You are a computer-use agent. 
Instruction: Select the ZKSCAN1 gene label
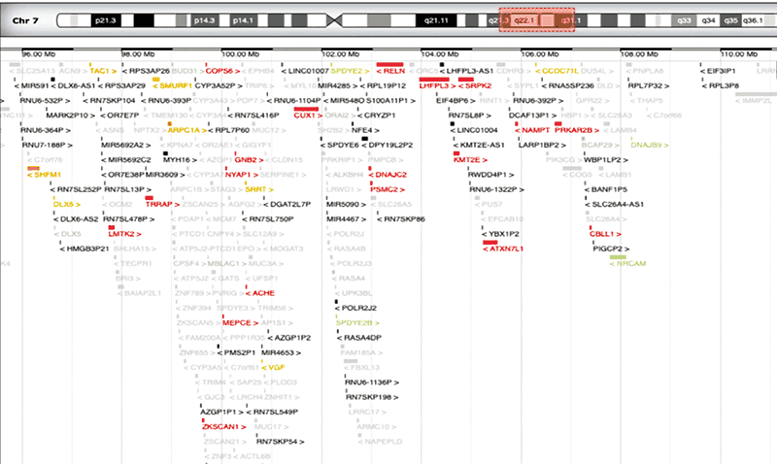coord(221,427)
